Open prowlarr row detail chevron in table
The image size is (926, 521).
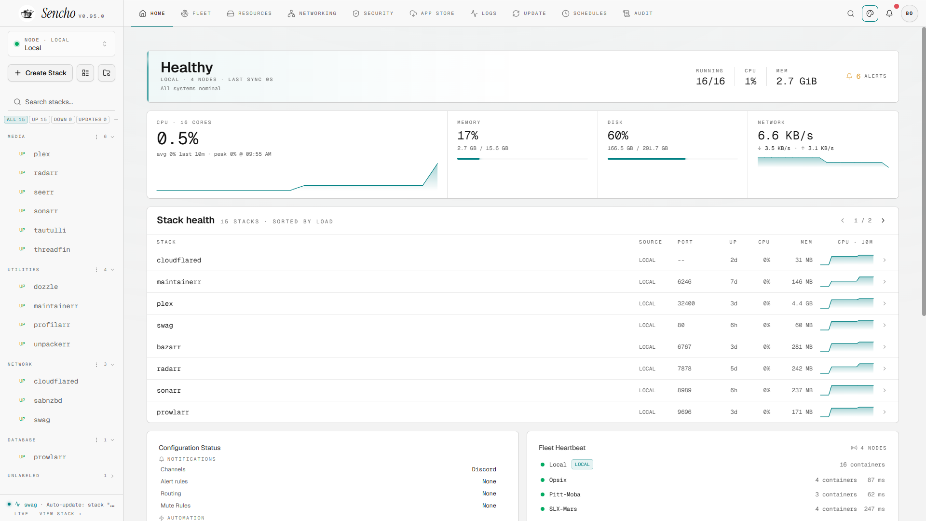tap(885, 412)
